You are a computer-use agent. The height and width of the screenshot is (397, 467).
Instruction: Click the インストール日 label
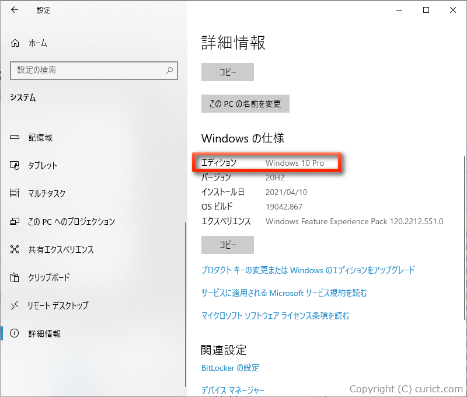223,192
